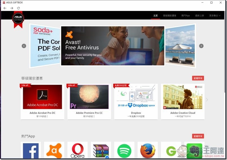This screenshot has height=160, width=227.
Task: Click the Avast logo in the banner
Action: (69, 35)
